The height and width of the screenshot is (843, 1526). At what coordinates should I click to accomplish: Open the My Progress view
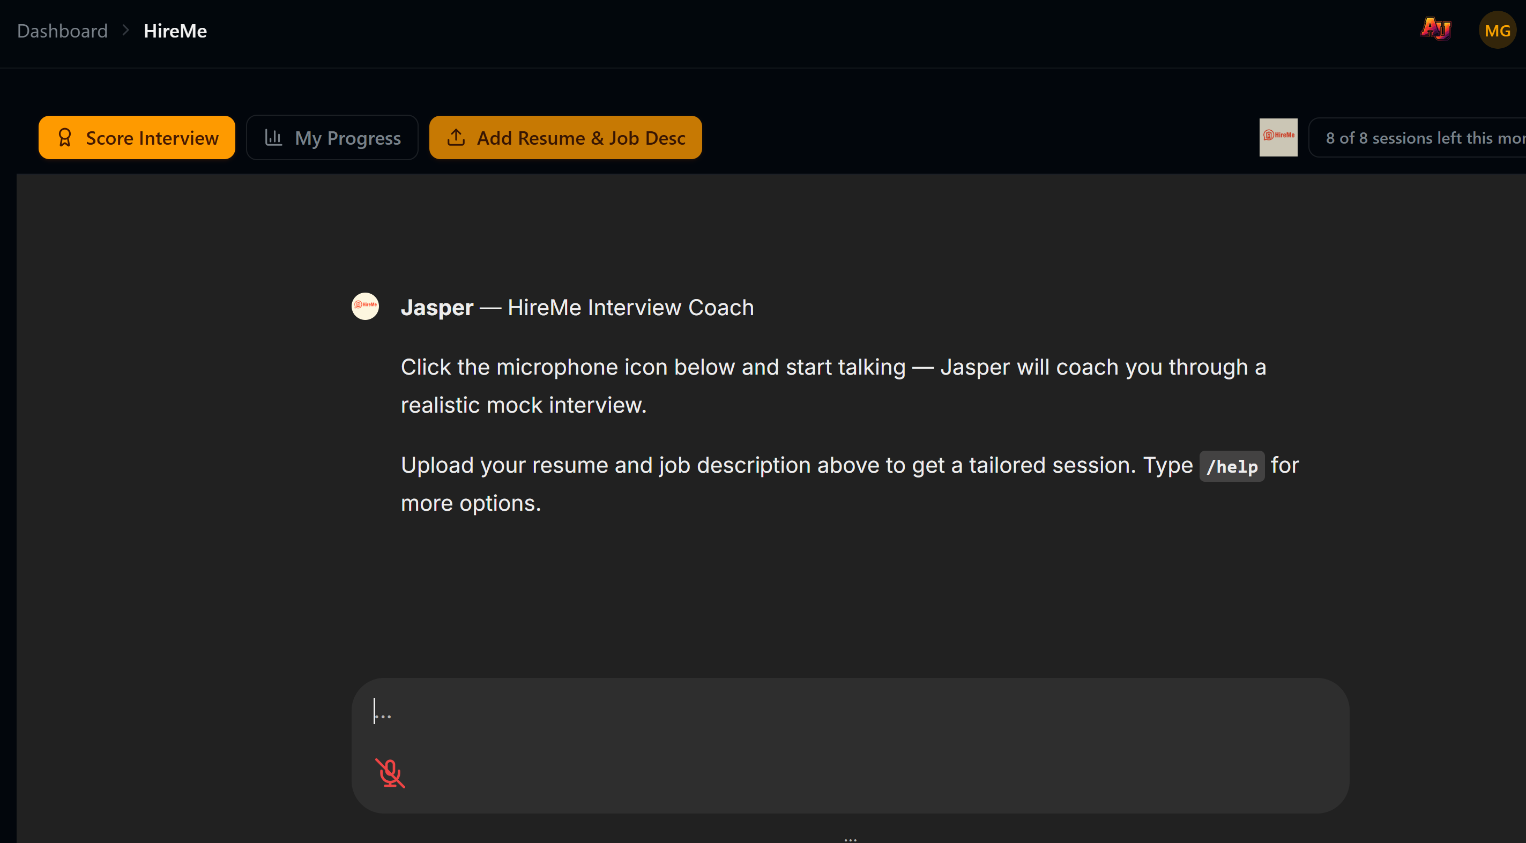pos(332,137)
